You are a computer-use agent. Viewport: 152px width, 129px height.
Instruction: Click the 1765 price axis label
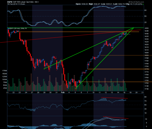click(147, 75)
